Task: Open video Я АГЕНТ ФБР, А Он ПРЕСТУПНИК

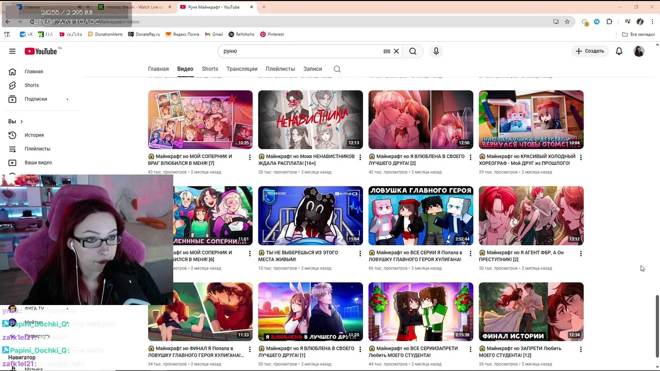Action: pos(521,256)
